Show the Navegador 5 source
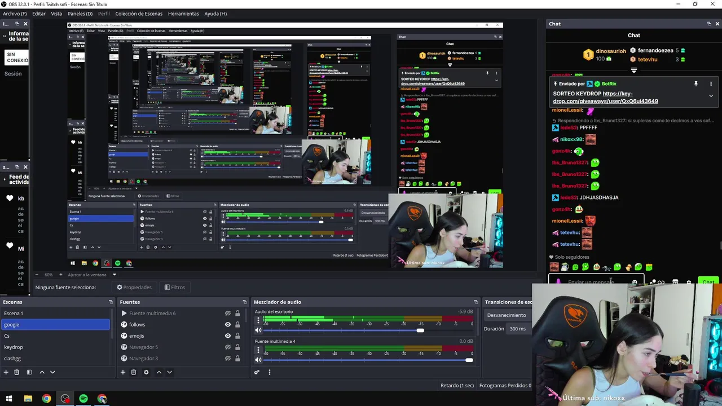The width and height of the screenshot is (722, 406). (228, 347)
